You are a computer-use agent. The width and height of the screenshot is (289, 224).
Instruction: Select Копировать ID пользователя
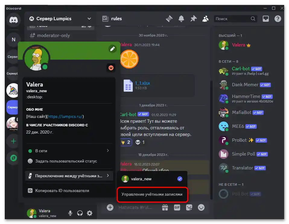(69, 191)
